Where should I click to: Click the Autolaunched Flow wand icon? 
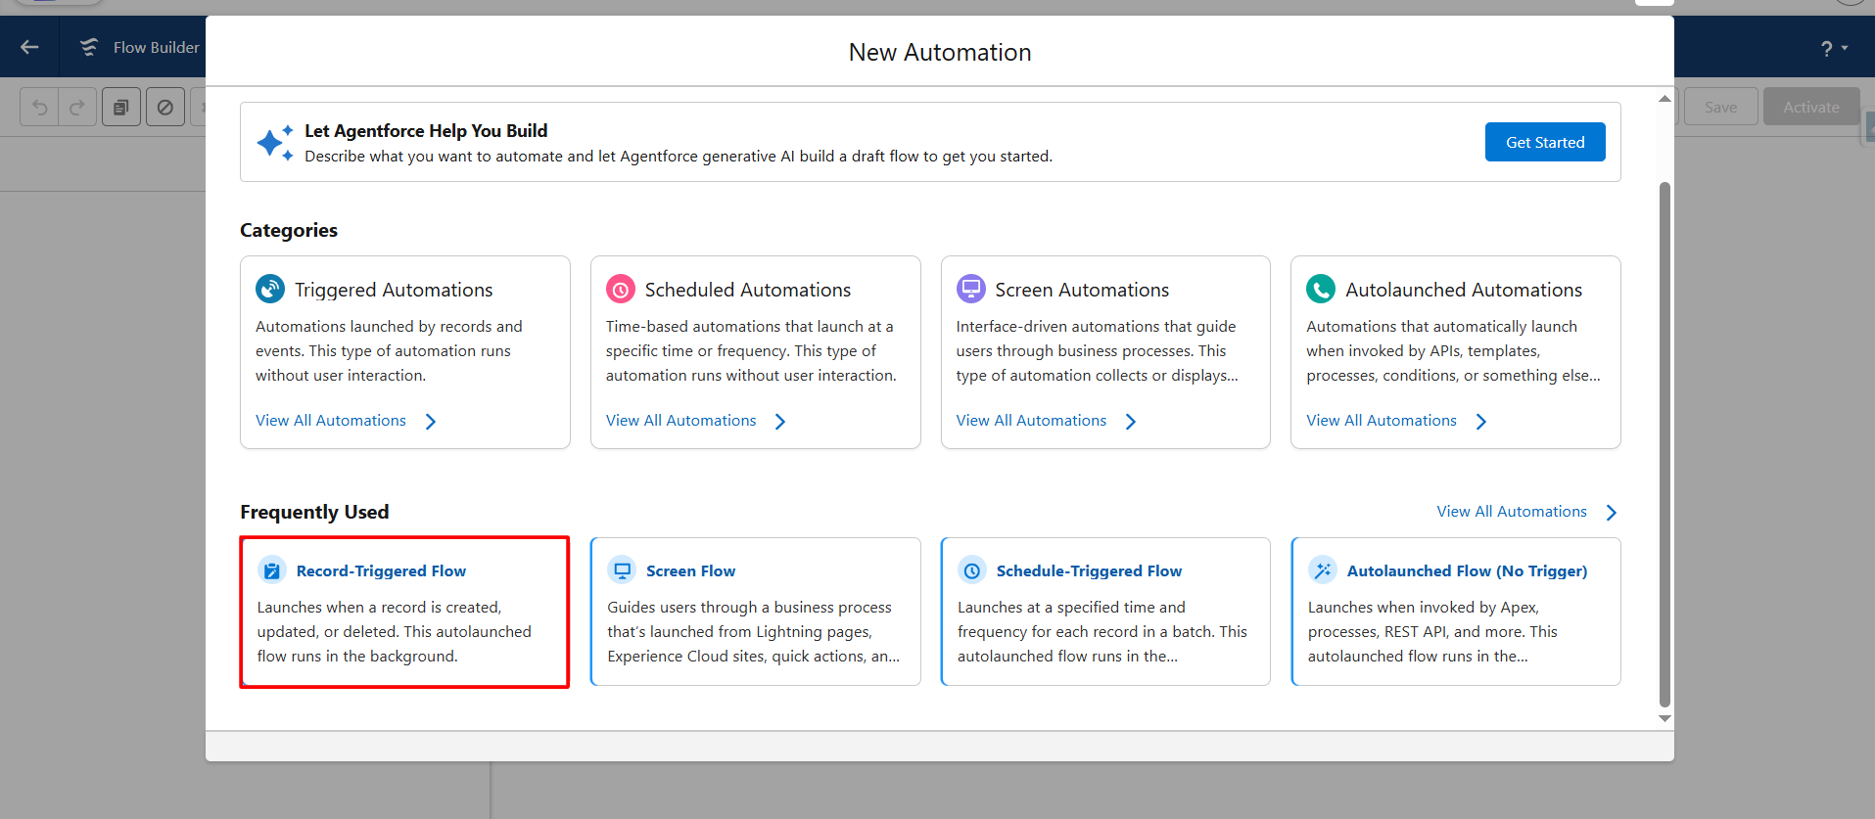coord(1323,570)
